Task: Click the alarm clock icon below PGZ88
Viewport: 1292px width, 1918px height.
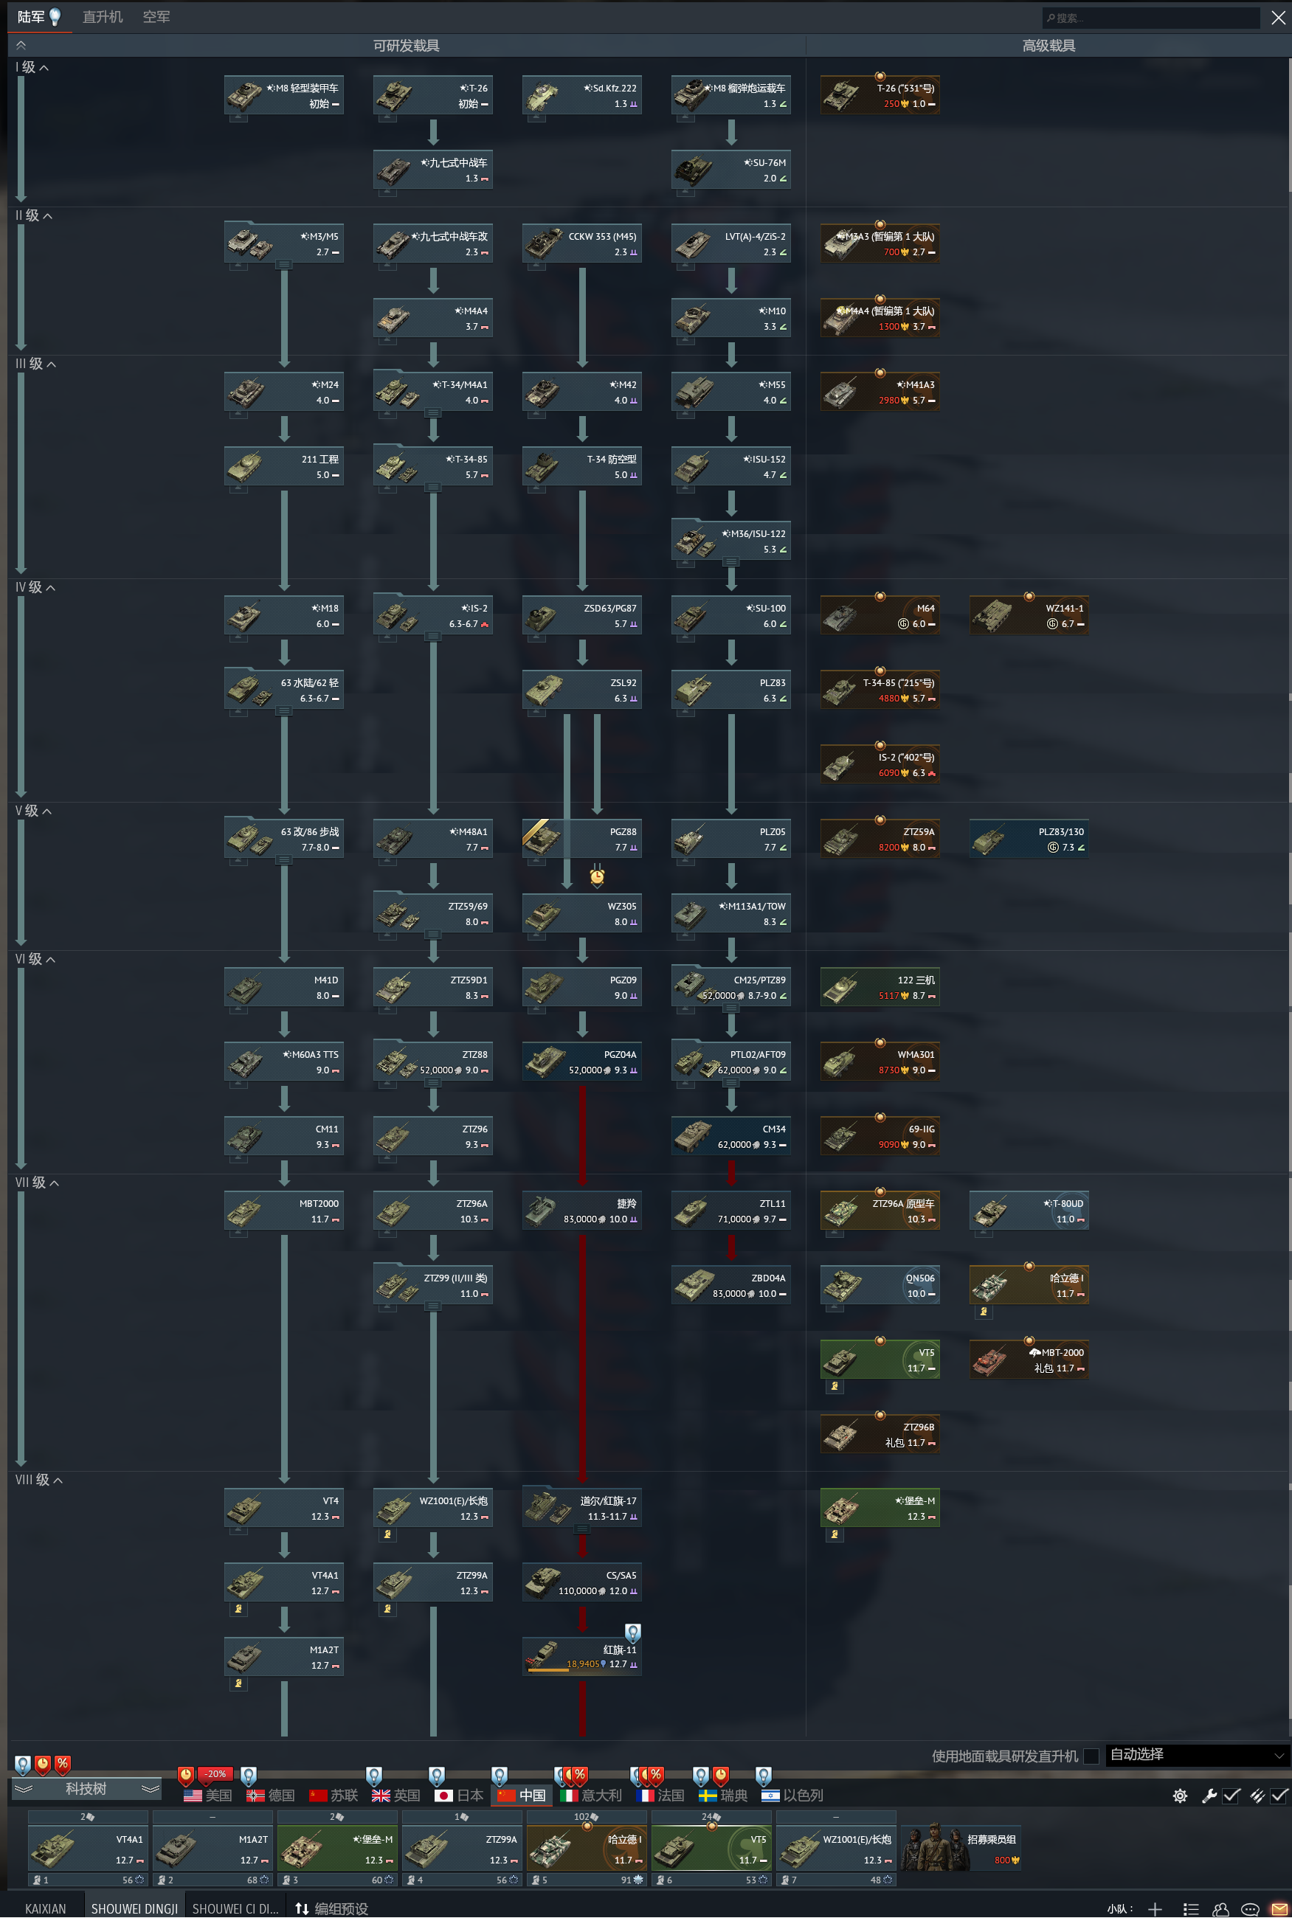Action: (598, 876)
